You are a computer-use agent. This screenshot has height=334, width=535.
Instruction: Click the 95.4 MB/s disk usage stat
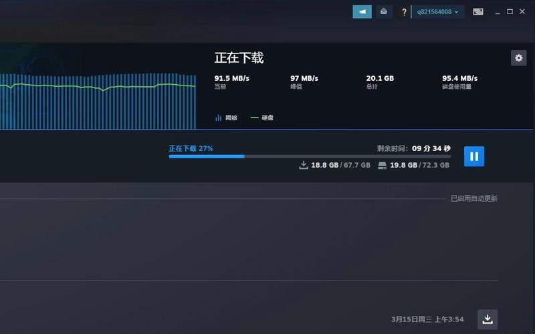pos(459,78)
